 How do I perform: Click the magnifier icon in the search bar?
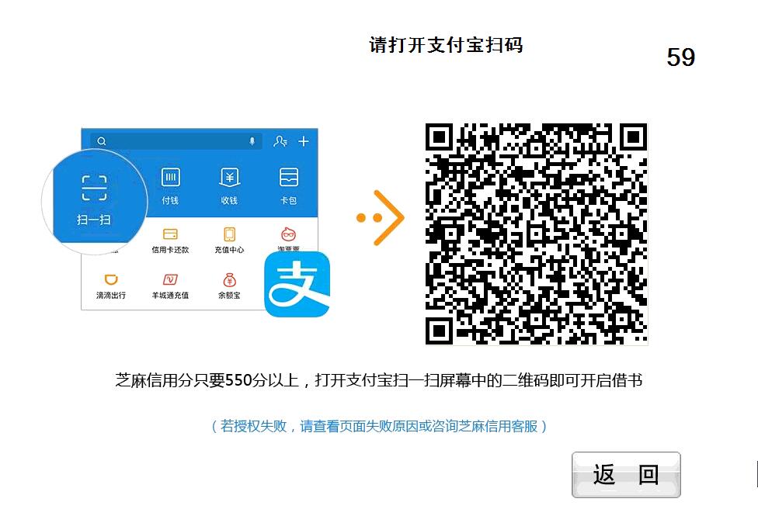pos(102,141)
